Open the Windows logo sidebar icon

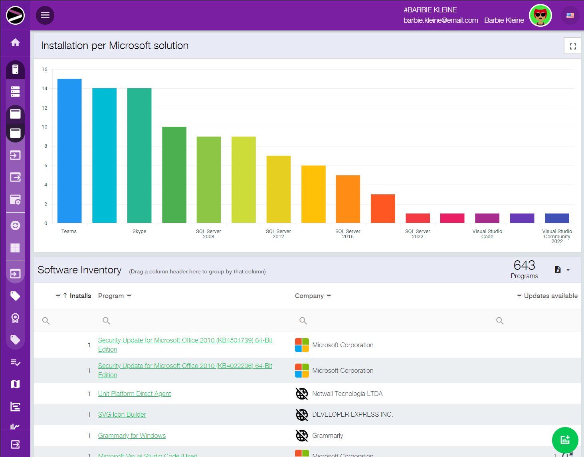[15, 248]
